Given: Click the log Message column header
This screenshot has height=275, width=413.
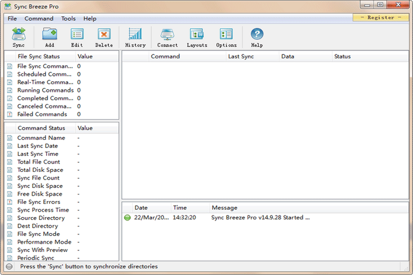Looking at the screenshot, I should [x=309, y=208].
